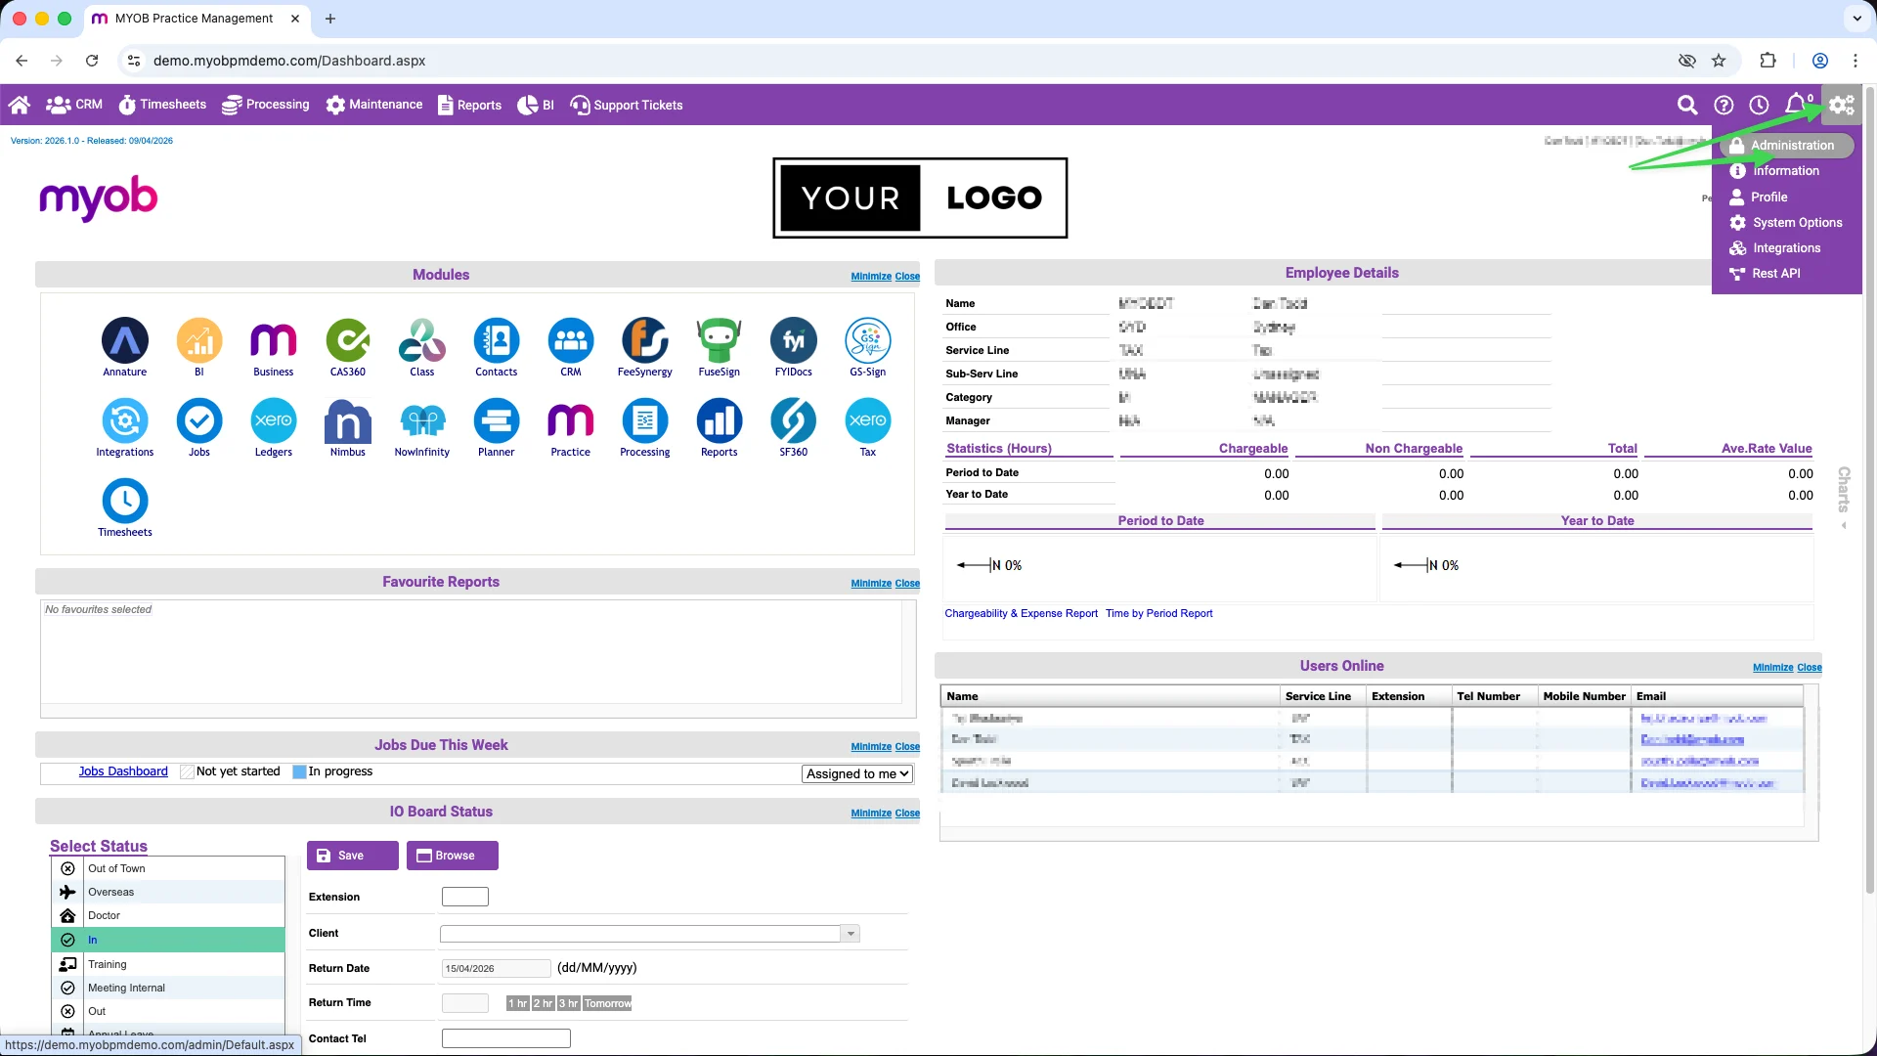
Task: Open the Nimbus module
Action: coord(348,421)
